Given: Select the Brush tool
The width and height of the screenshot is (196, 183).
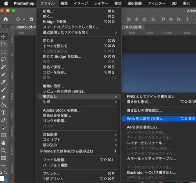Looking at the screenshot, I should click(3, 90).
